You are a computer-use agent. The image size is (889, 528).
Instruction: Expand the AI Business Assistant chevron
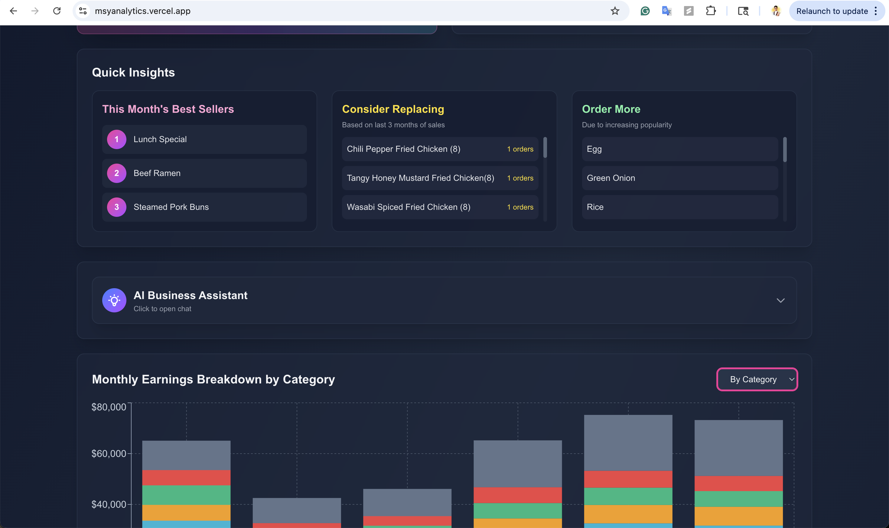click(x=780, y=300)
